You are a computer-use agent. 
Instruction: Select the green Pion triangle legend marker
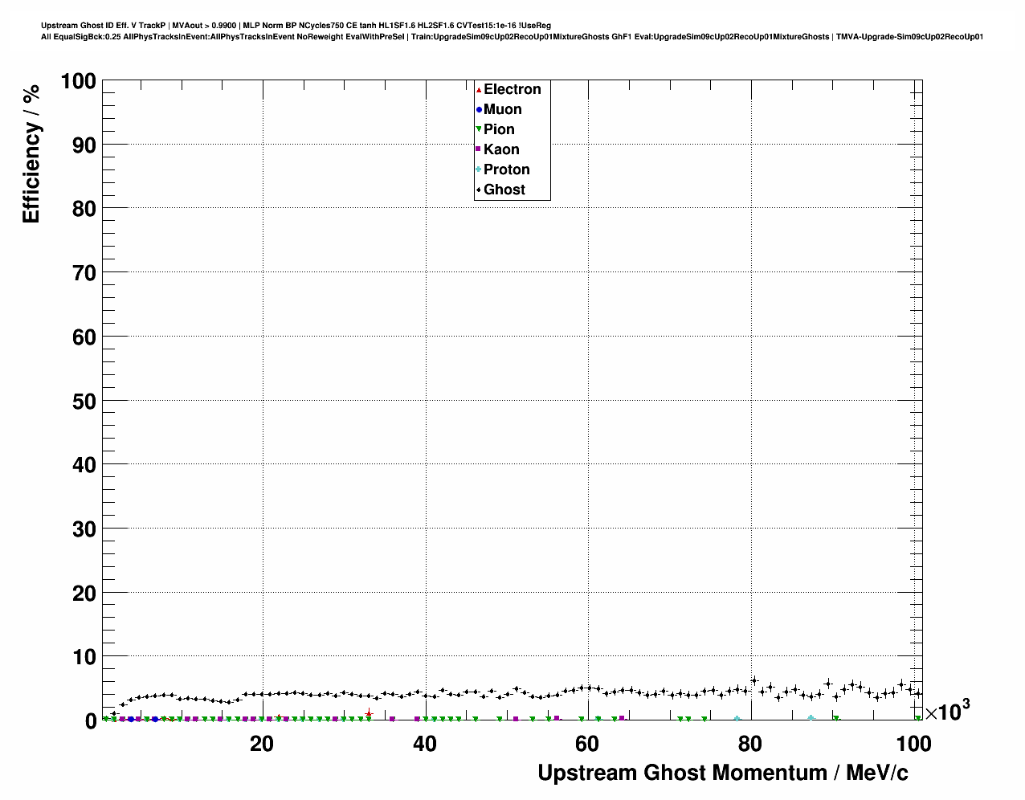[479, 130]
